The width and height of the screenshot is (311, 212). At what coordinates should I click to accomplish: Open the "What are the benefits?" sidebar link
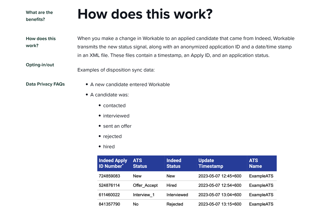point(39,16)
